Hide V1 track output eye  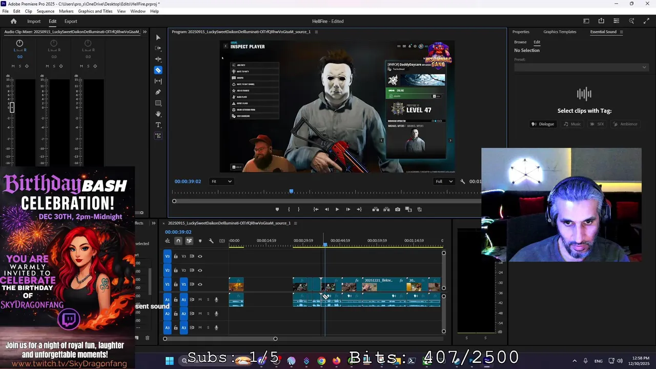200,284
